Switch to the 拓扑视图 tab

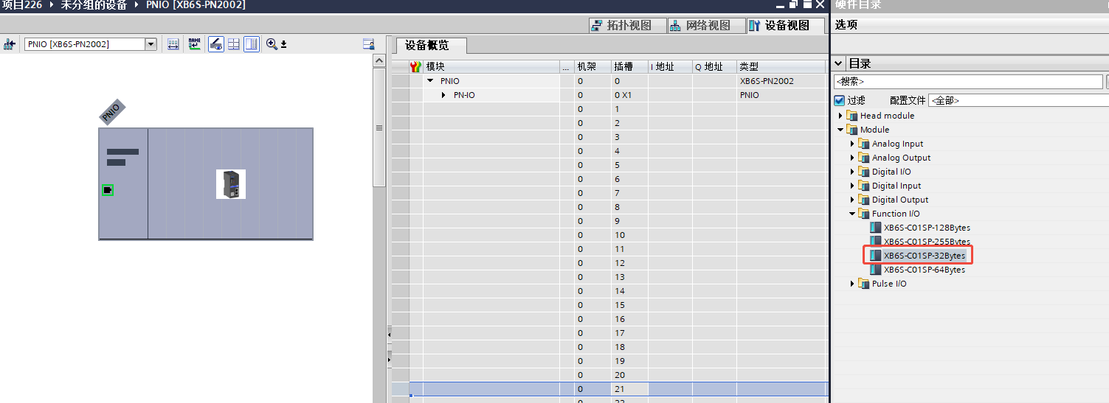point(621,26)
